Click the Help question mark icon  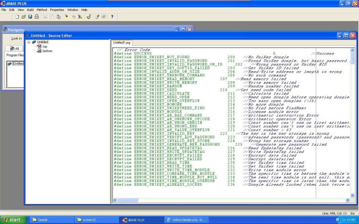pos(112,17)
